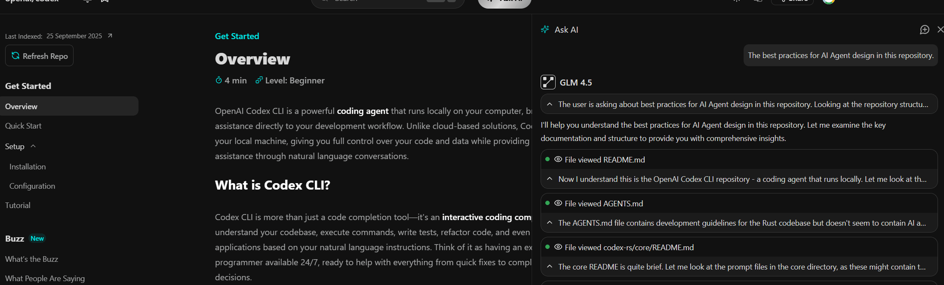Open the last indexed external link arrow
This screenshot has height=285, width=944.
(110, 36)
